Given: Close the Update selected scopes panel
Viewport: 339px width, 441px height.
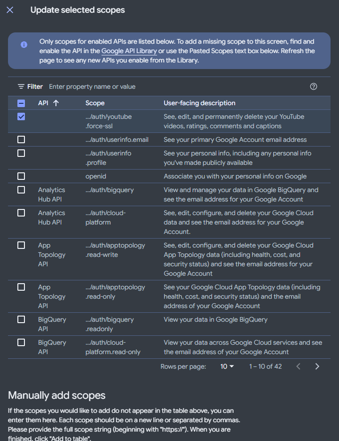Looking at the screenshot, I should pyautogui.click(x=10, y=10).
